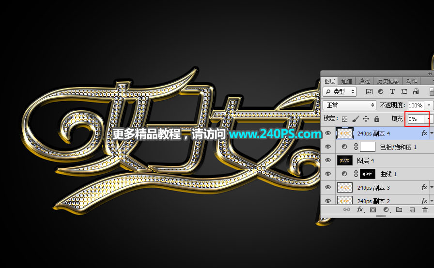Click layer name 色相/饱和度 1
This screenshot has height=268, width=434.
398,147
